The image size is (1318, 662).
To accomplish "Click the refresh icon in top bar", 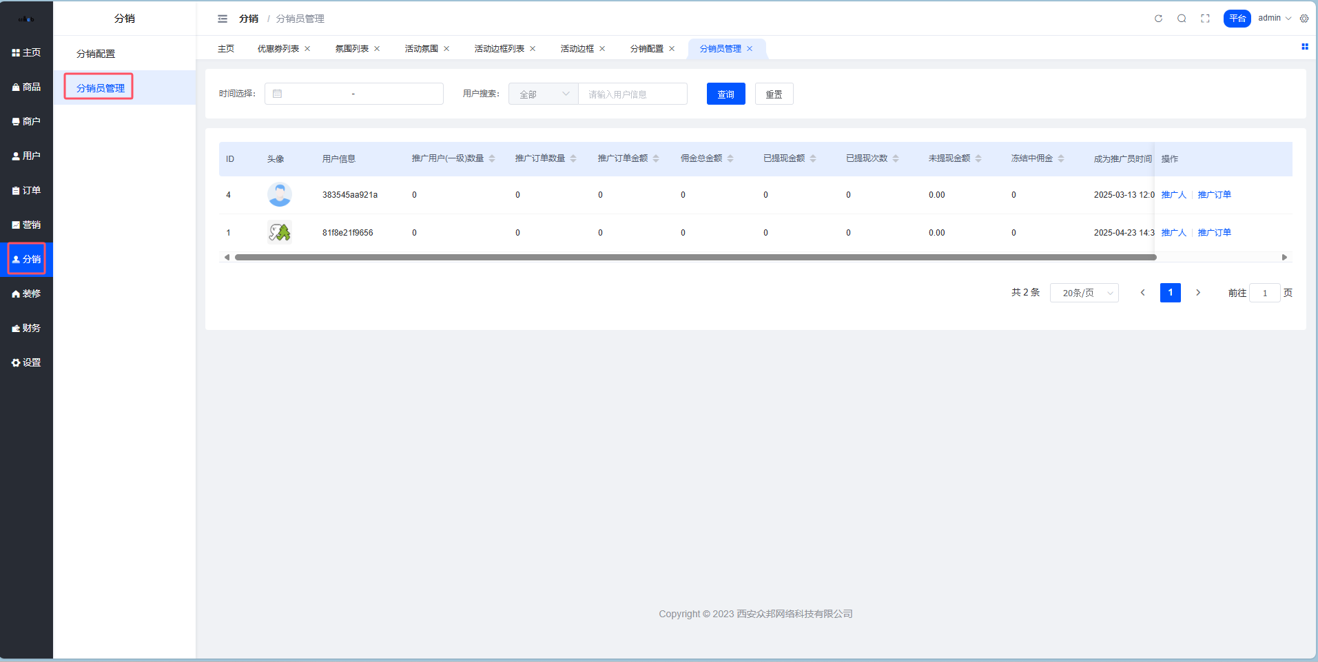I will [1158, 19].
